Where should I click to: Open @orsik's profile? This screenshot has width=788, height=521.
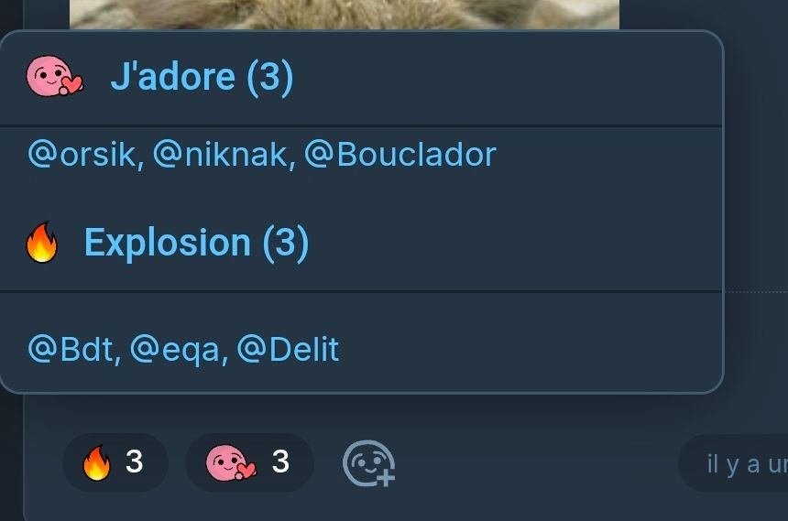[84, 155]
